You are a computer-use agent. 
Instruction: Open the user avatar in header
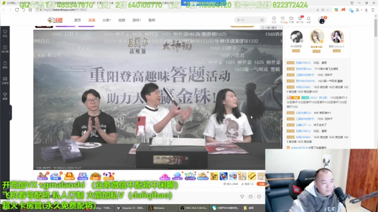point(322,20)
